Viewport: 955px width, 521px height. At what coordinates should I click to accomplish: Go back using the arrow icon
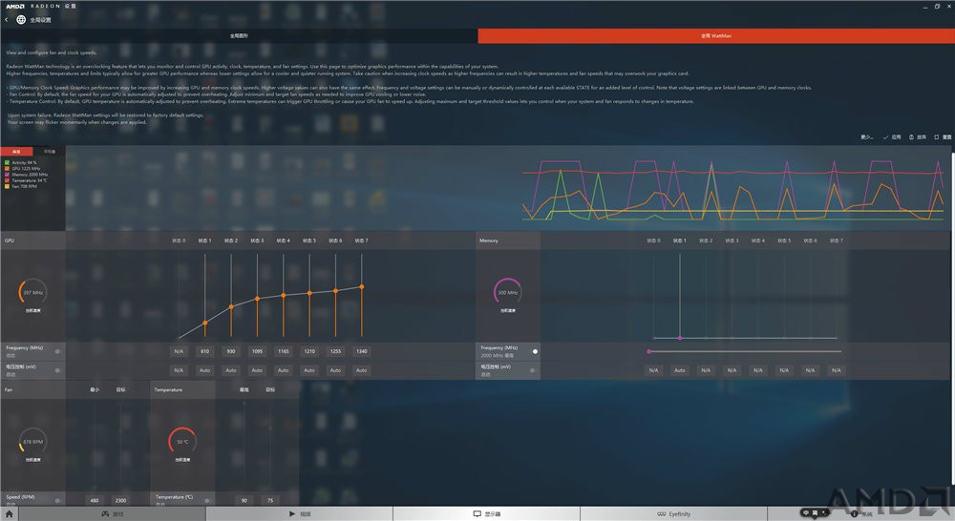(6, 19)
